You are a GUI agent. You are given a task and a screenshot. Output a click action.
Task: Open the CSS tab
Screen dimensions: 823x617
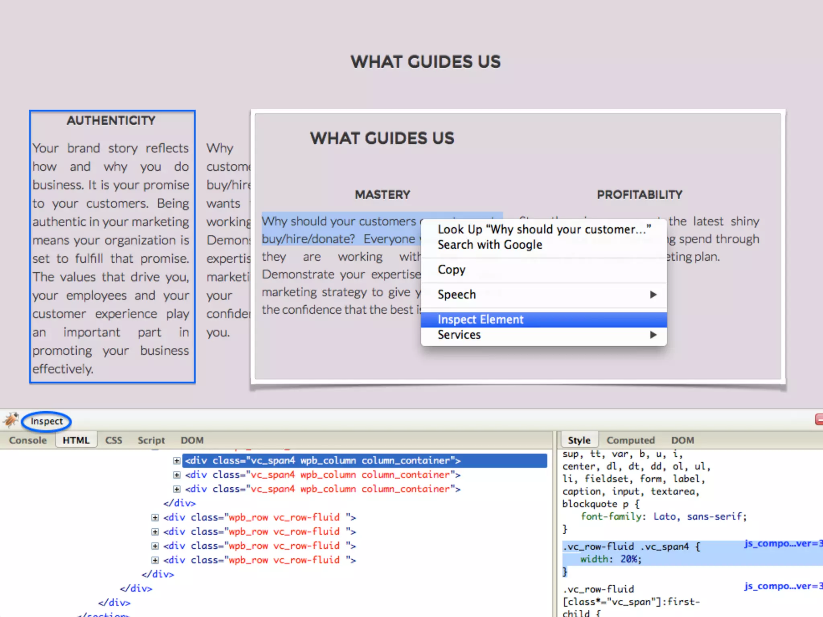pyautogui.click(x=113, y=440)
